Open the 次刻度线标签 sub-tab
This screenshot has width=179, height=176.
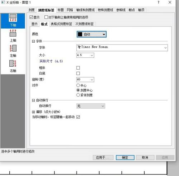pyautogui.click(x=84, y=24)
